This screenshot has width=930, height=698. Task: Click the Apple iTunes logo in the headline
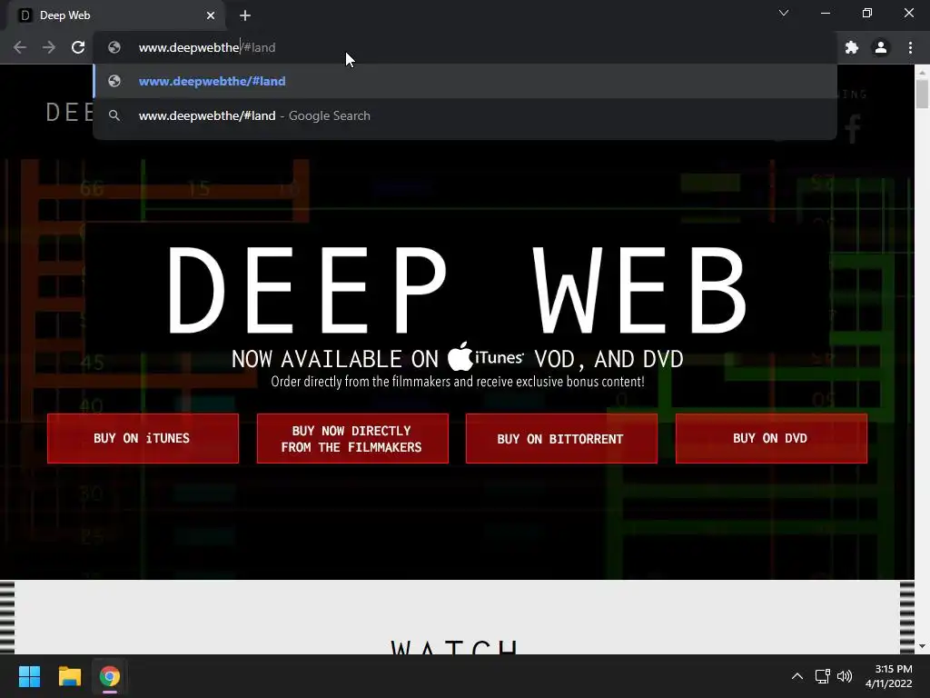tap(486, 356)
